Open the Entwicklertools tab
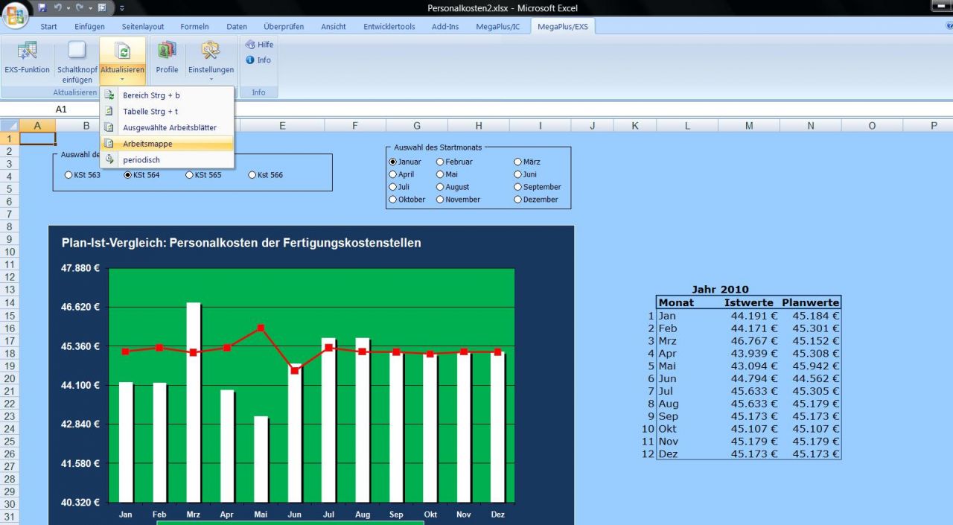The width and height of the screenshot is (953, 525). tap(389, 27)
